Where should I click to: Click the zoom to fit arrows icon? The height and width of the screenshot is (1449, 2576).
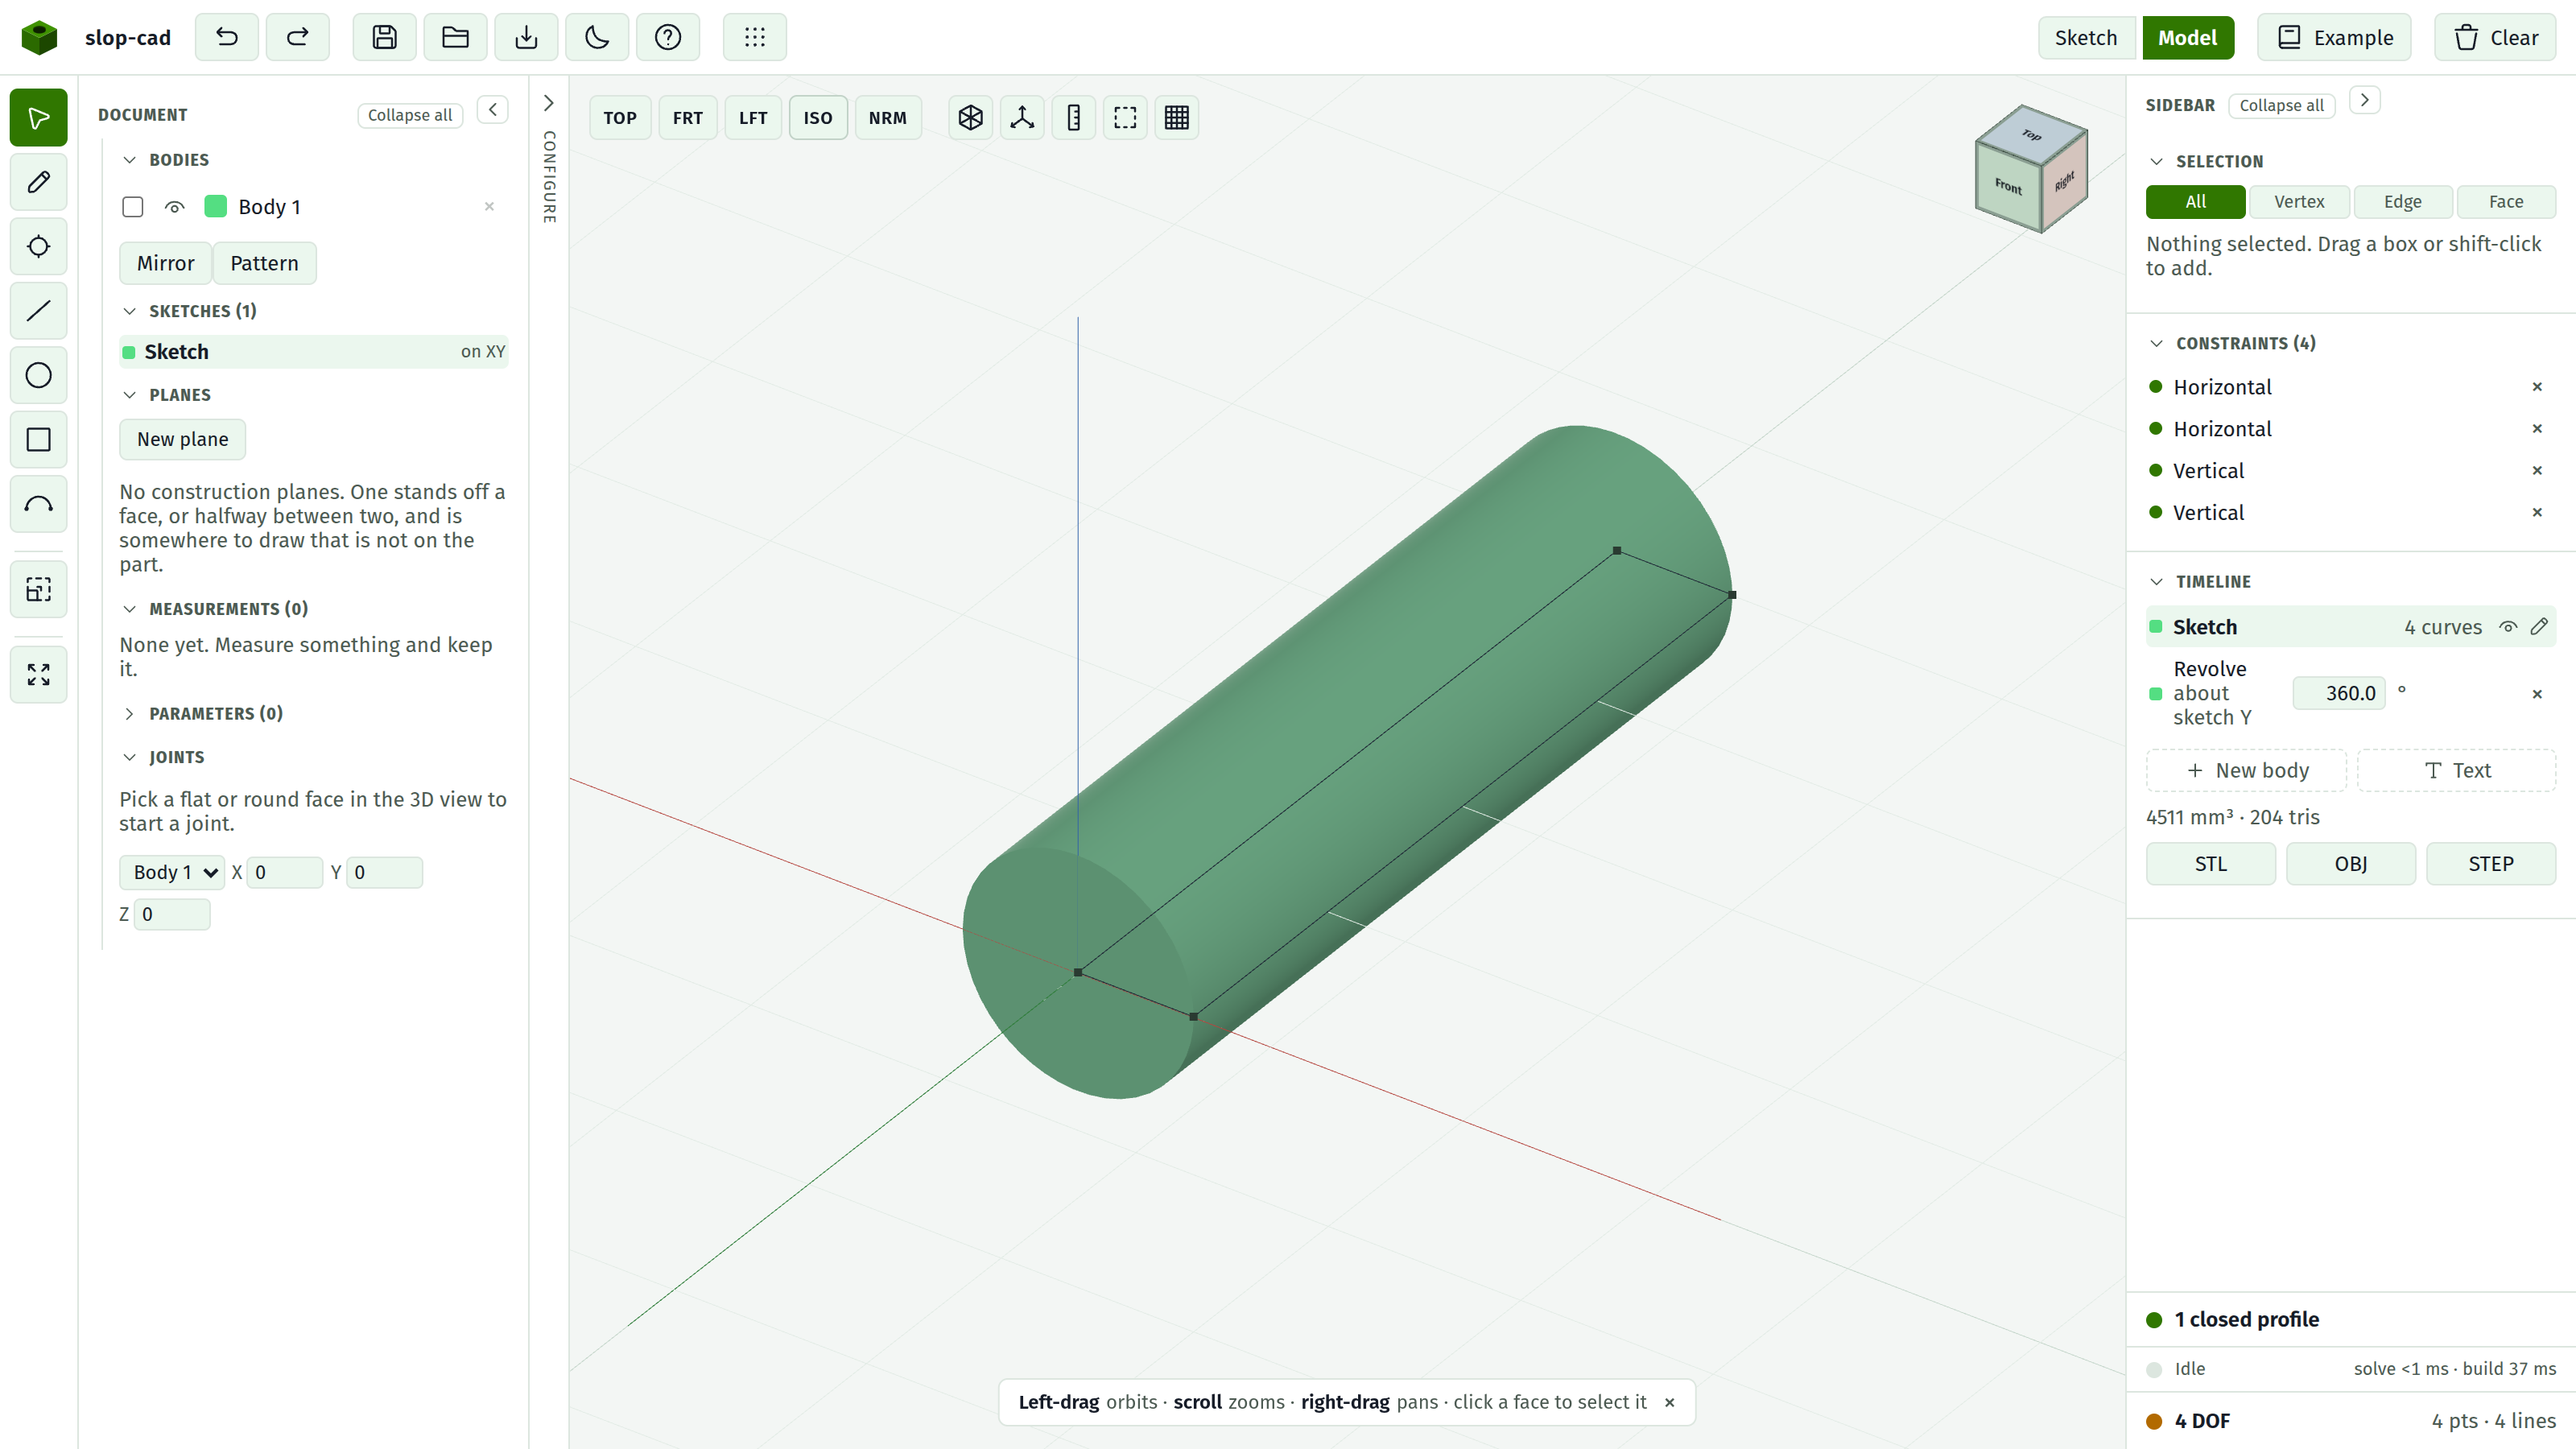(x=39, y=674)
